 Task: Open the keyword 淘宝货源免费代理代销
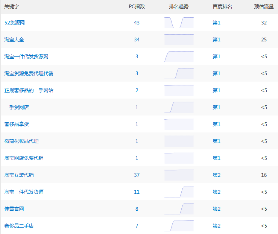[29, 73]
